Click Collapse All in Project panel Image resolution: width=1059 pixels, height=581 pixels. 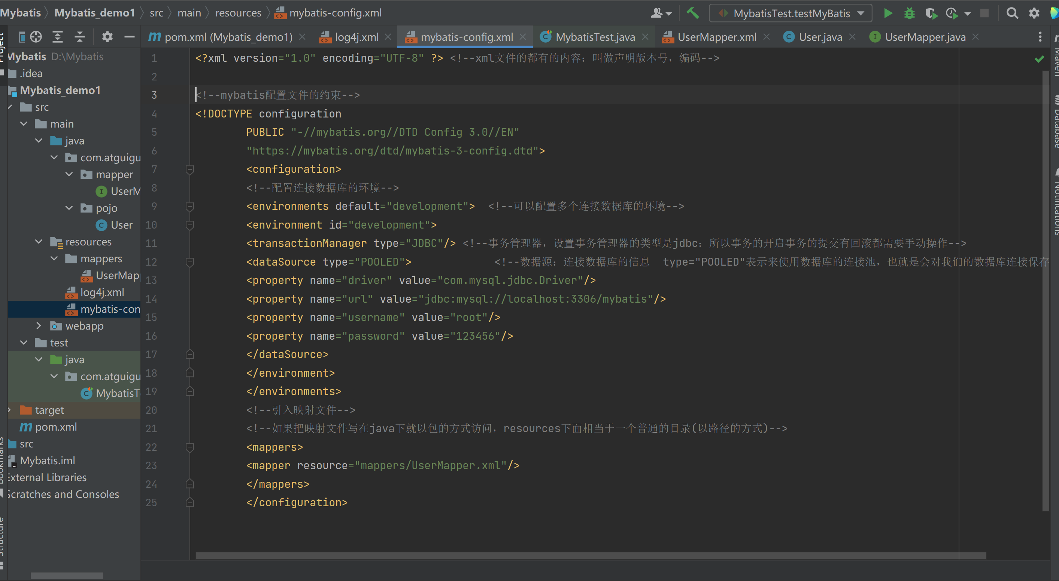79,37
